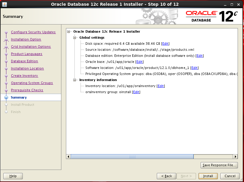The height and width of the screenshot is (182, 244).
Task: Open the Installation Location step
Action: click(27, 68)
